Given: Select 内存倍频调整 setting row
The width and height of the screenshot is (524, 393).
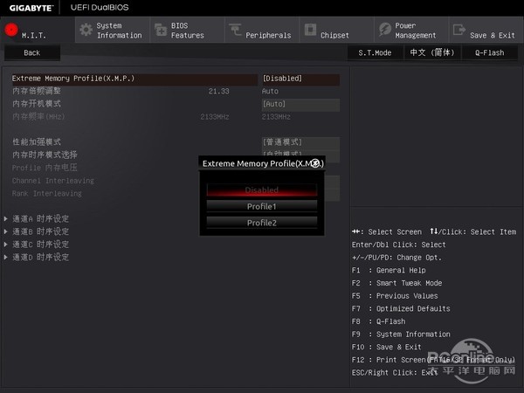Looking at the screenshot, I should pyautogui.click(x=37, y=91).
